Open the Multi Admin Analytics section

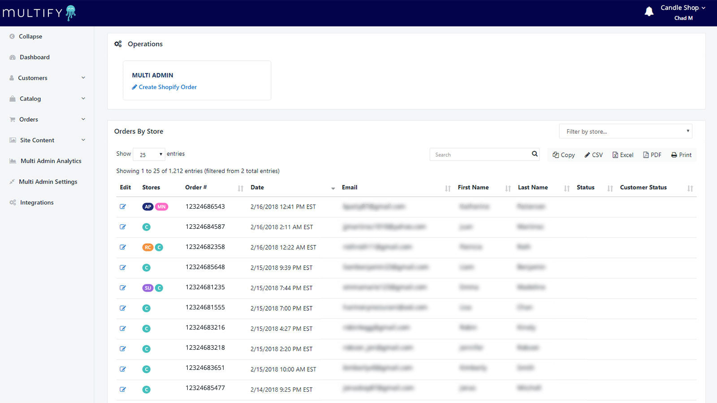[50, 161]
